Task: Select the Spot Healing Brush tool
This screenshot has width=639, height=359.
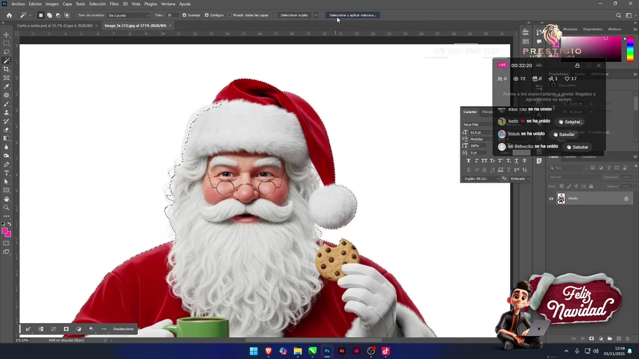Action: tap(6, 95)
